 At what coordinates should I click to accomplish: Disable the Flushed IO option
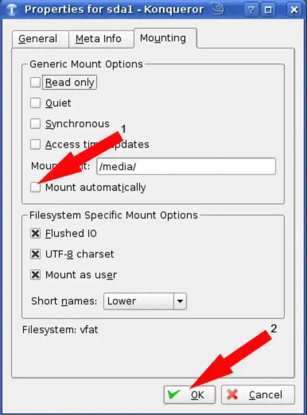pyautogui.click(x=35, y=233)
